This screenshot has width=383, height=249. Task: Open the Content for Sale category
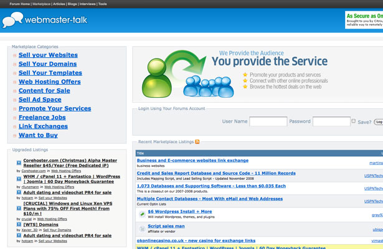point(44,90)
